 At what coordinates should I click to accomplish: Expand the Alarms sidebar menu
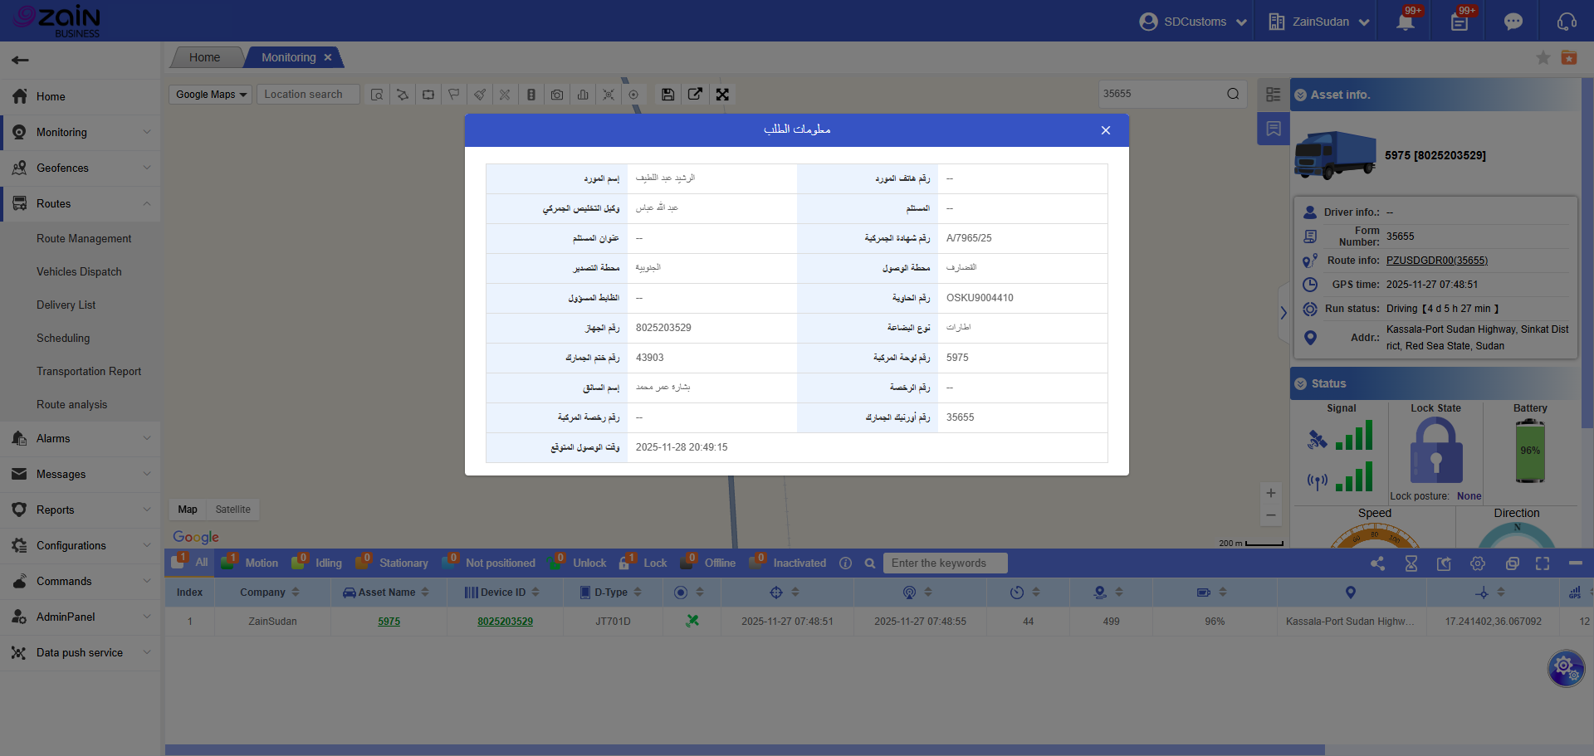(80, 439)
